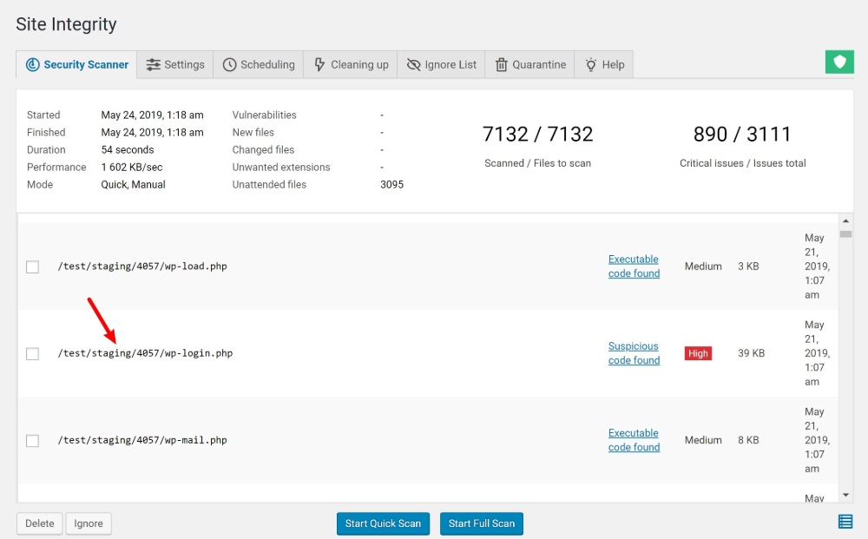Click the Site Integrity heading
The height and width of the screenshot is (539, 868).
click(67, 24)
